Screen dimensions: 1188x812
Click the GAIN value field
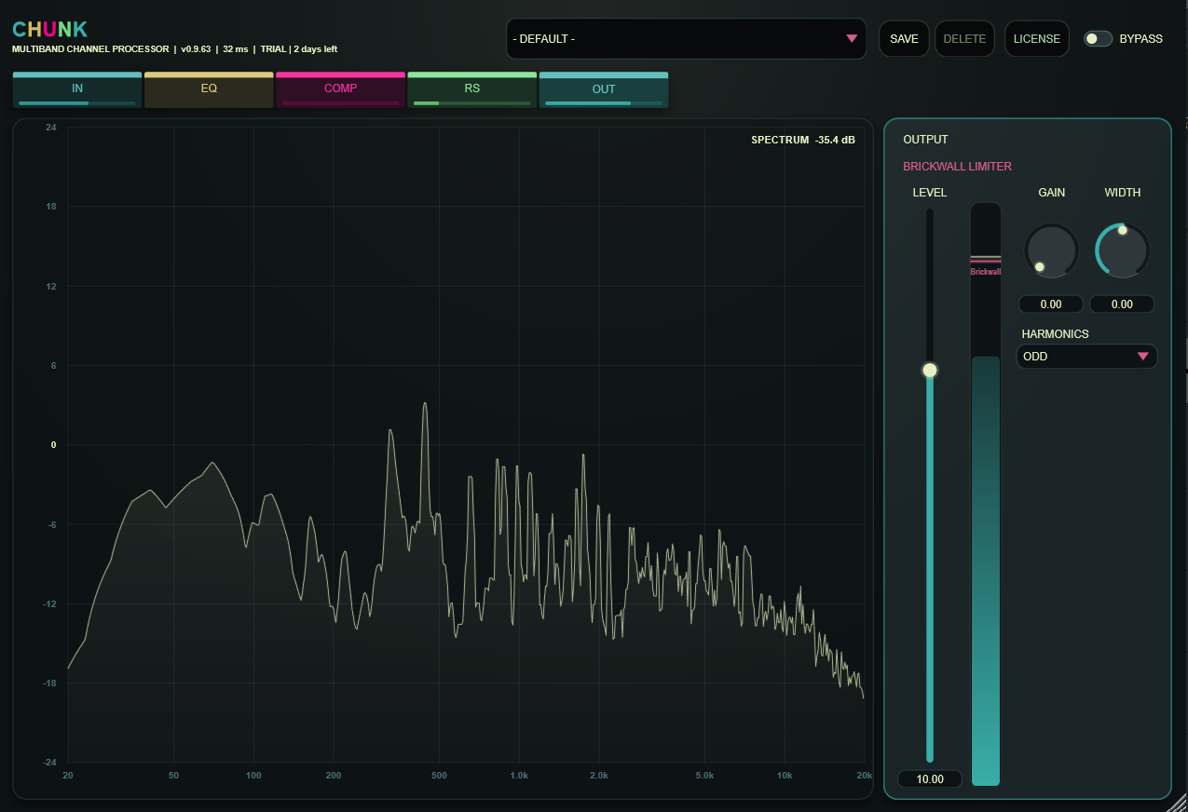1051,304
